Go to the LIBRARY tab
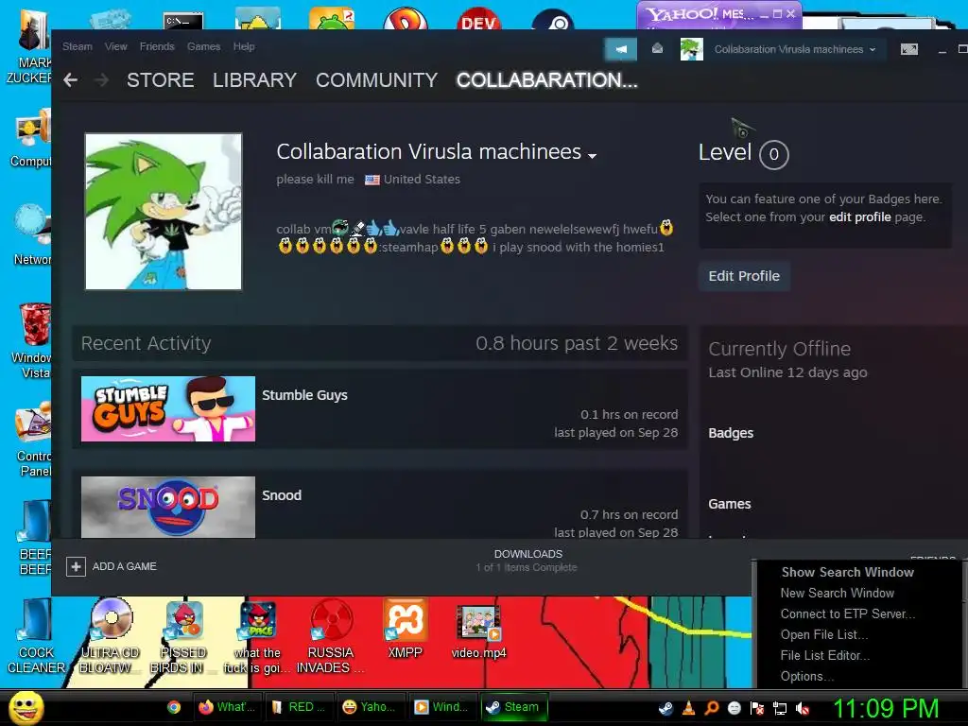Screen dimensions: 968x726 tap(254, 80)
